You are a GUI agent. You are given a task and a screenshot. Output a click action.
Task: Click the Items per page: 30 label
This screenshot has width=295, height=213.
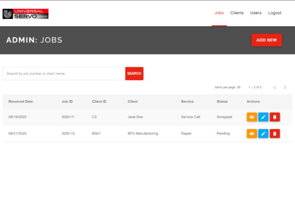[227, 87]
